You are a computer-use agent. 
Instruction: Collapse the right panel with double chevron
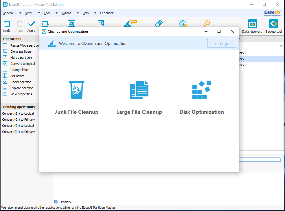click(x=281, y=46)
